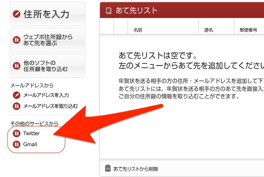Click the あて先リスト header icon

pos(109,11)
